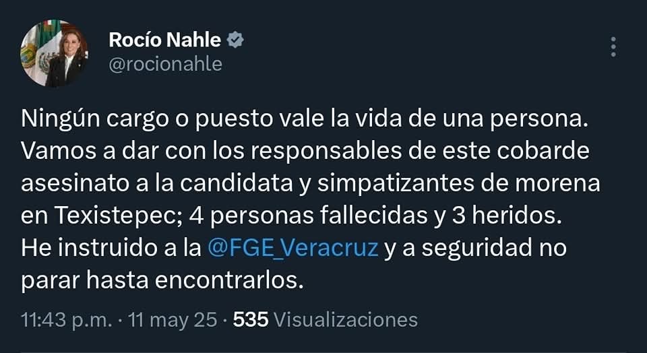Click the last line 'parar hasta encontrarlos.'

click(159, 280)
